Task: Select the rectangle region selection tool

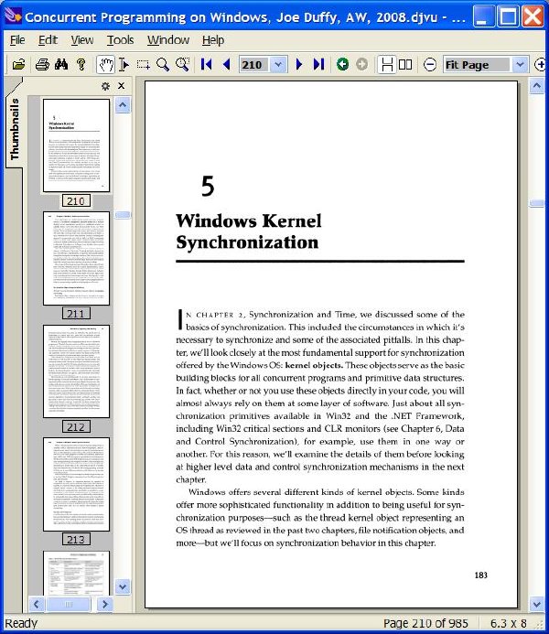Action: (143, 65)
